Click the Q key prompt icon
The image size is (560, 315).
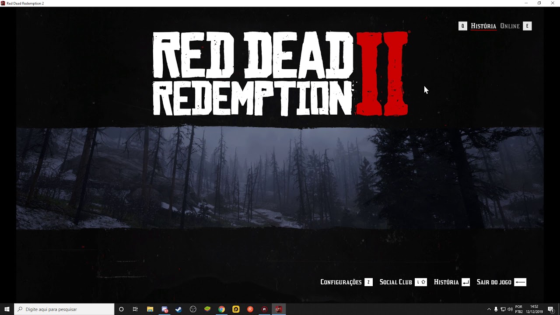tap(462, 26)
